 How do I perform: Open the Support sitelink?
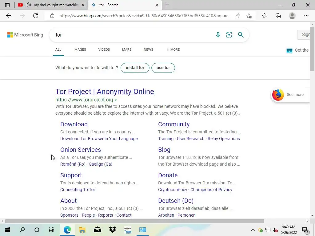71,175
